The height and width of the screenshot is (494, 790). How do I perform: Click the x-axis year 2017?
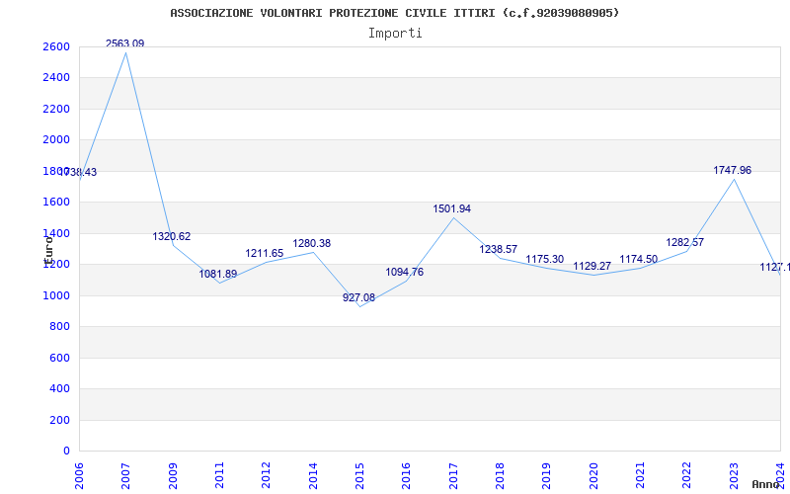pos(453,476)
